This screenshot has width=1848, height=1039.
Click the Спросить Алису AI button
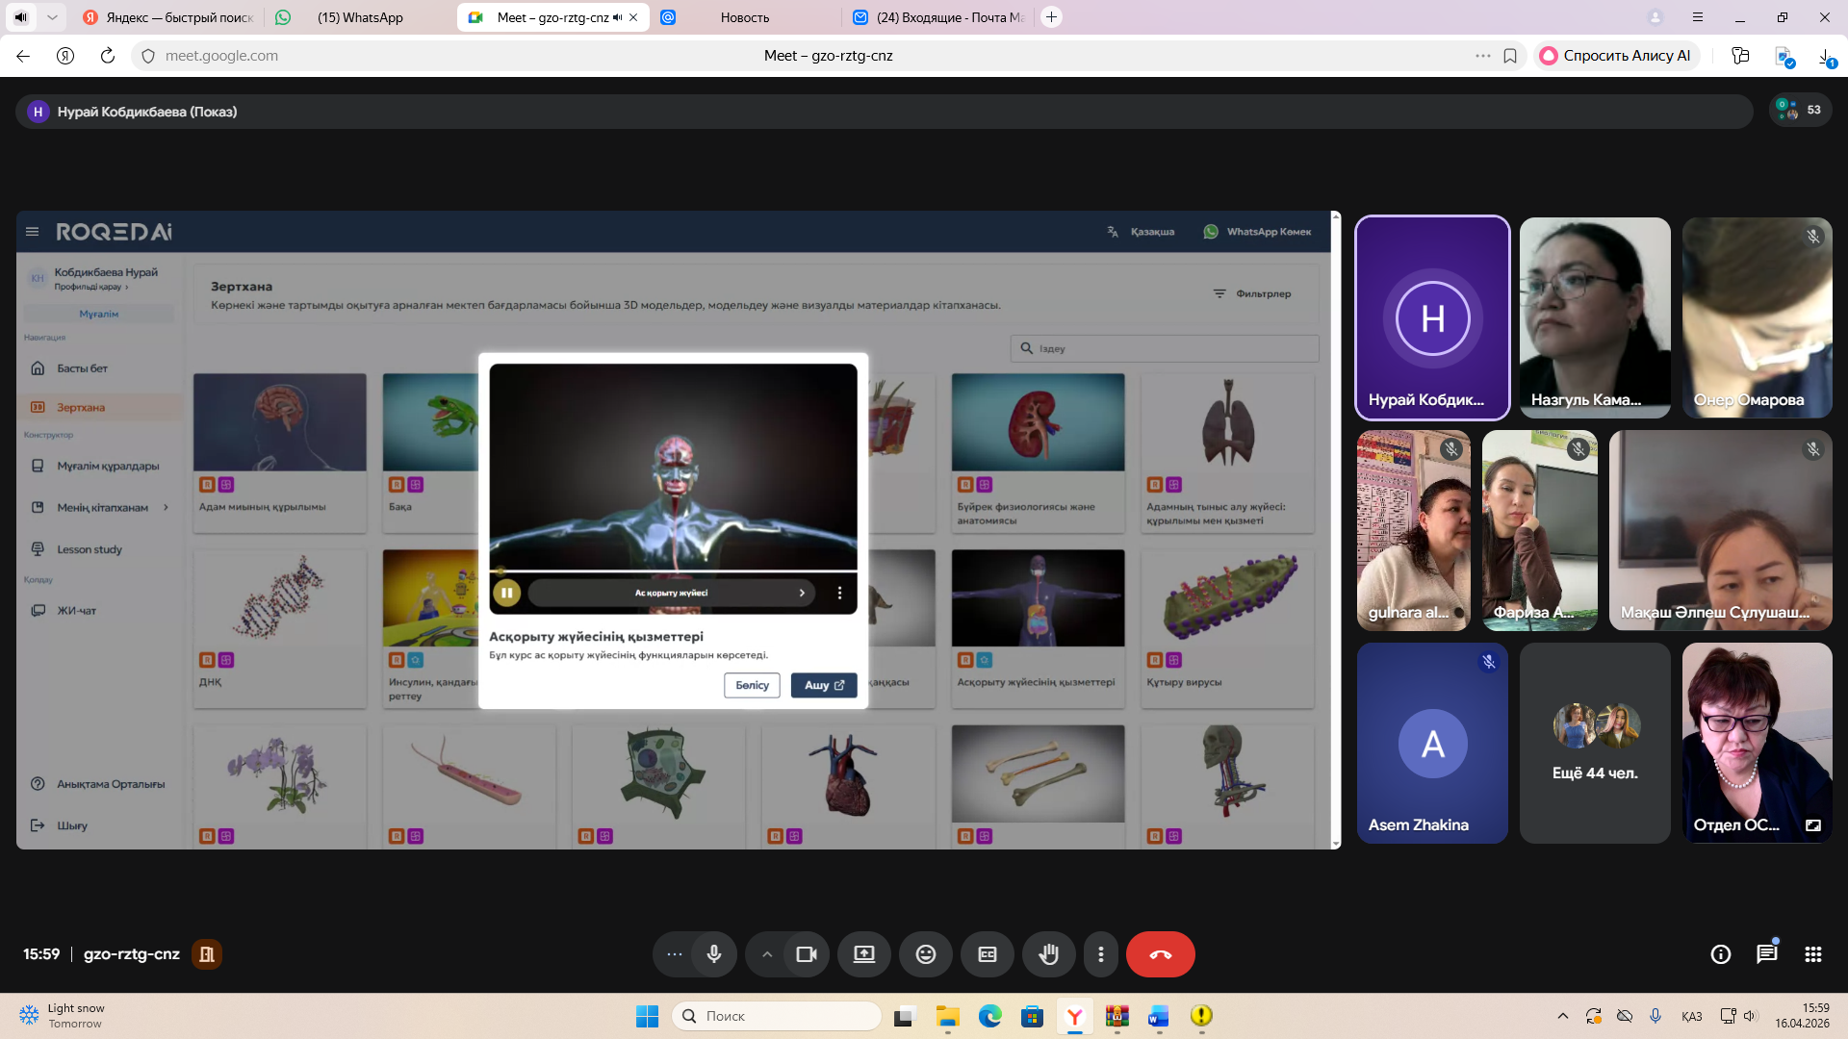(1616, 56)
